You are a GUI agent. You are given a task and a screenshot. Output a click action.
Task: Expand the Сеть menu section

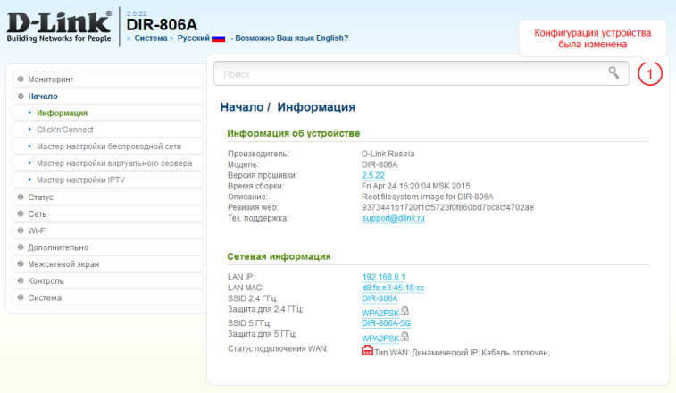click(108, 214)
